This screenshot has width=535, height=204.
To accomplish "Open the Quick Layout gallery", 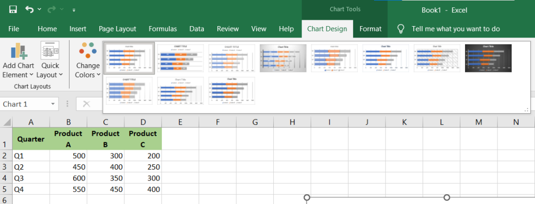I will (x=50, y=61).
